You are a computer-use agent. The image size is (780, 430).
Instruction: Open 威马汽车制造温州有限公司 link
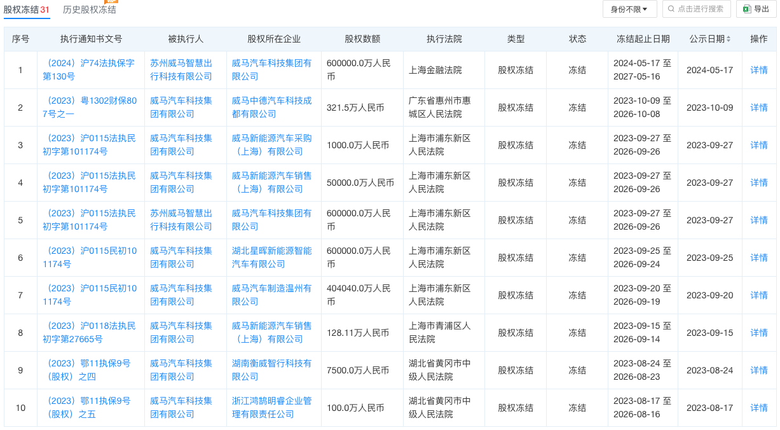pyautogui.click(x=272, y=295)
